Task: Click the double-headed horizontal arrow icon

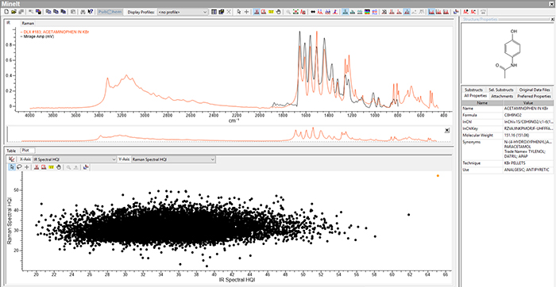Action: point(313,12)
